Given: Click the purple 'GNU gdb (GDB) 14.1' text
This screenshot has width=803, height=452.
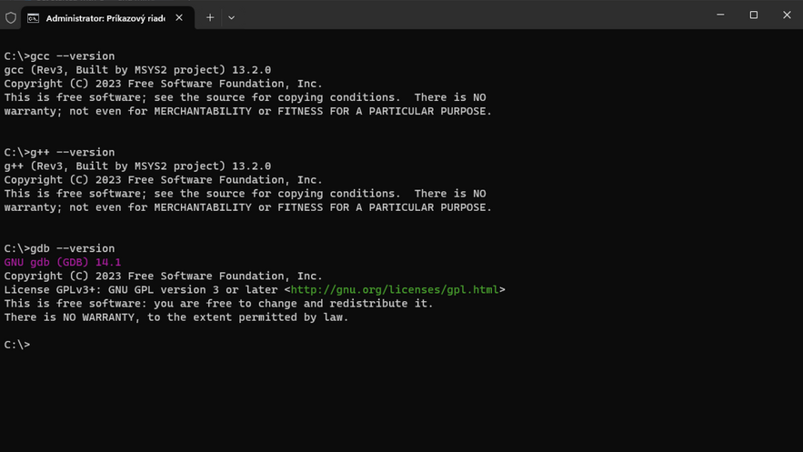Looking at the screenshot, I should [63, 263].
